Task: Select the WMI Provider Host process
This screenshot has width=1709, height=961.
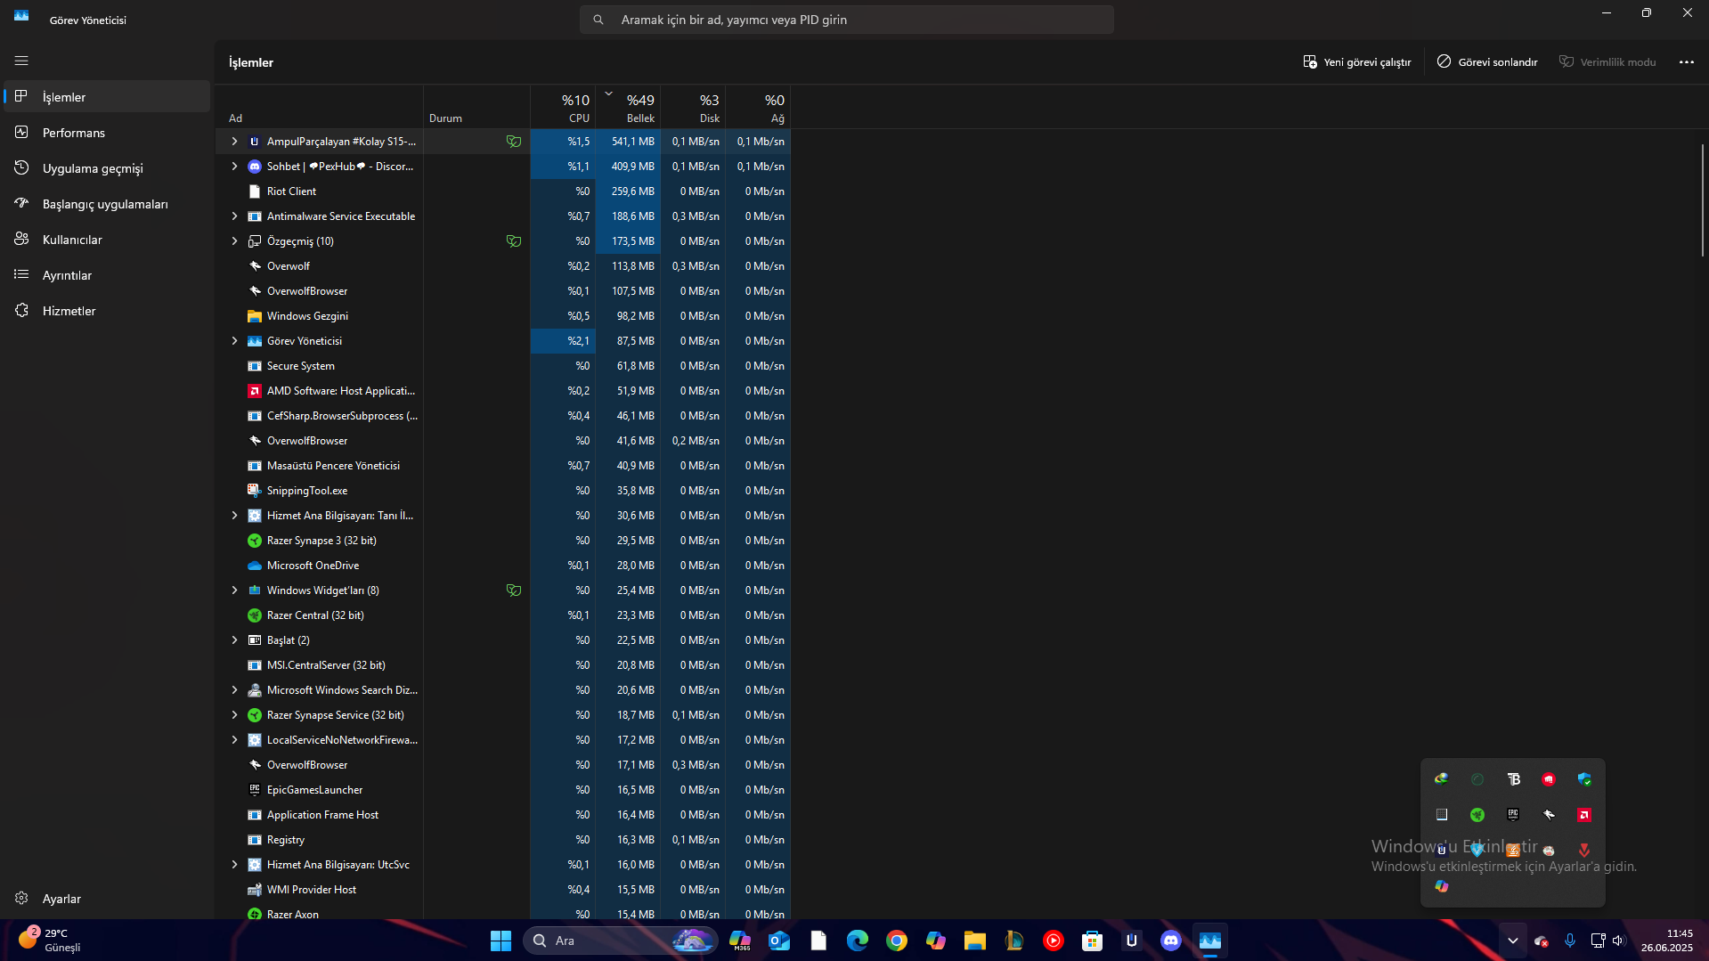Action: click(x=503, y=890)
